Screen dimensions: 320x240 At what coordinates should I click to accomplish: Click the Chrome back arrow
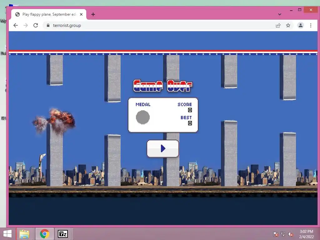coord(16,25)
